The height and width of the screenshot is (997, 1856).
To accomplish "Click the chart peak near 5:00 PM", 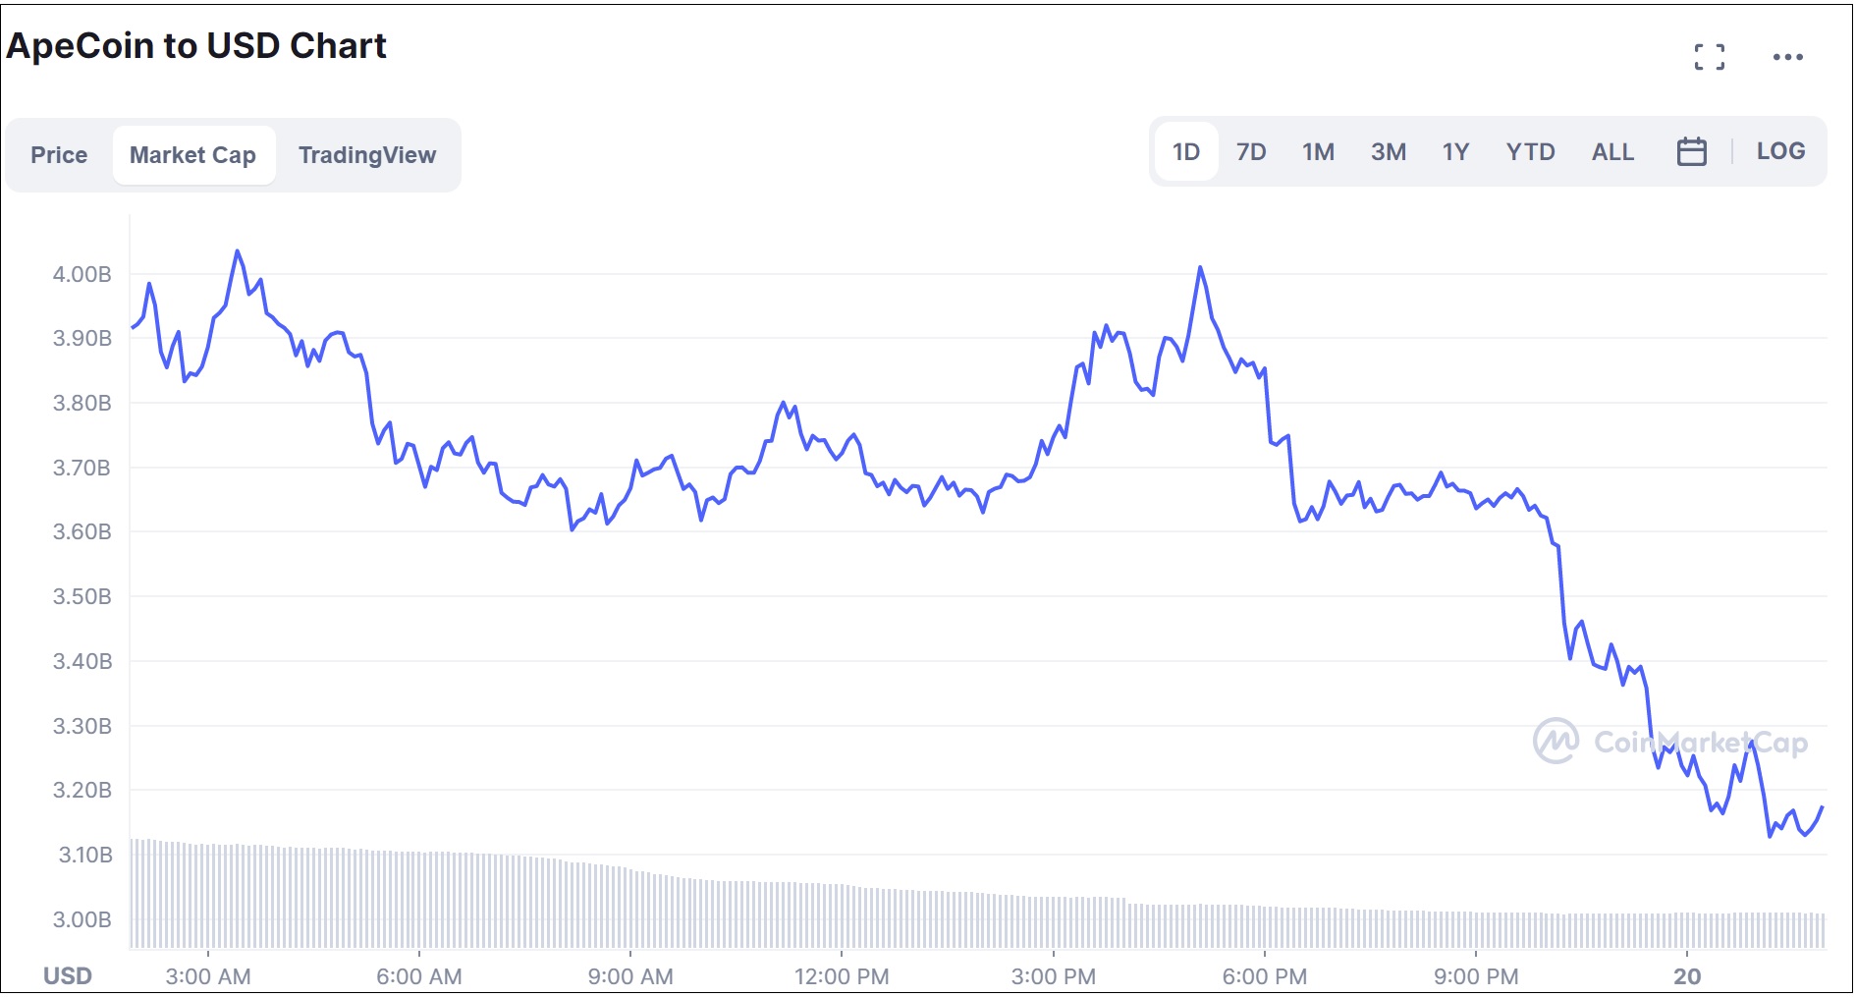I will click(1200, 267).
